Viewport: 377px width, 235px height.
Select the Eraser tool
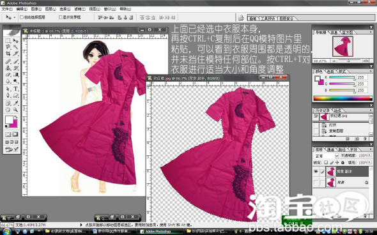[8, 75]
